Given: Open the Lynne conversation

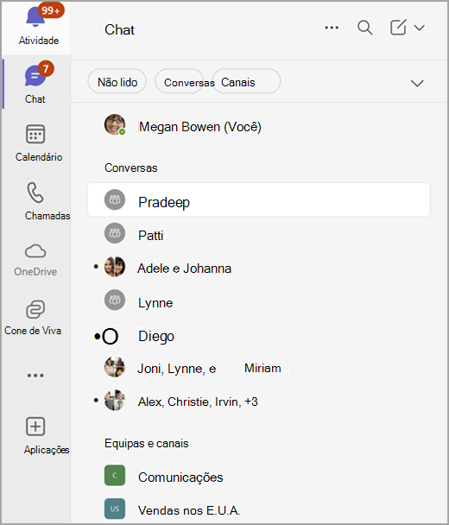Looking at the screenshot, I should coord(258,302).
